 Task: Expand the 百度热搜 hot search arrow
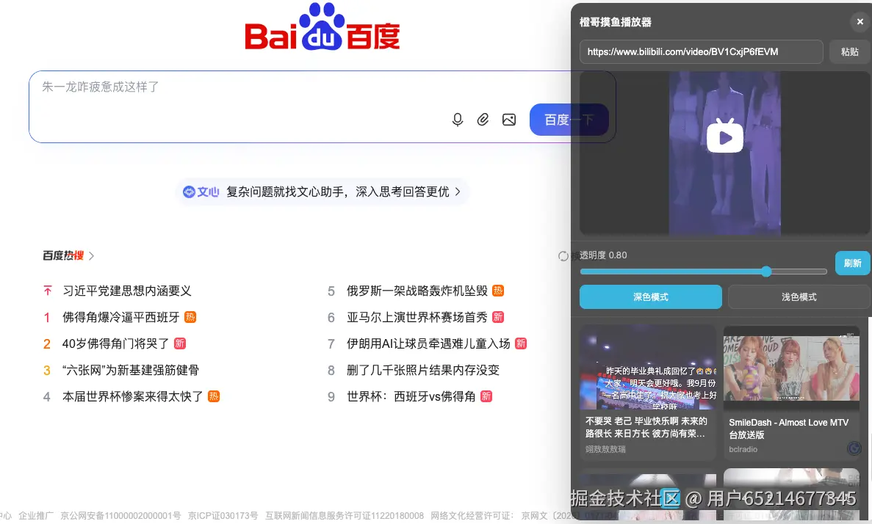[x=92, y=255]
